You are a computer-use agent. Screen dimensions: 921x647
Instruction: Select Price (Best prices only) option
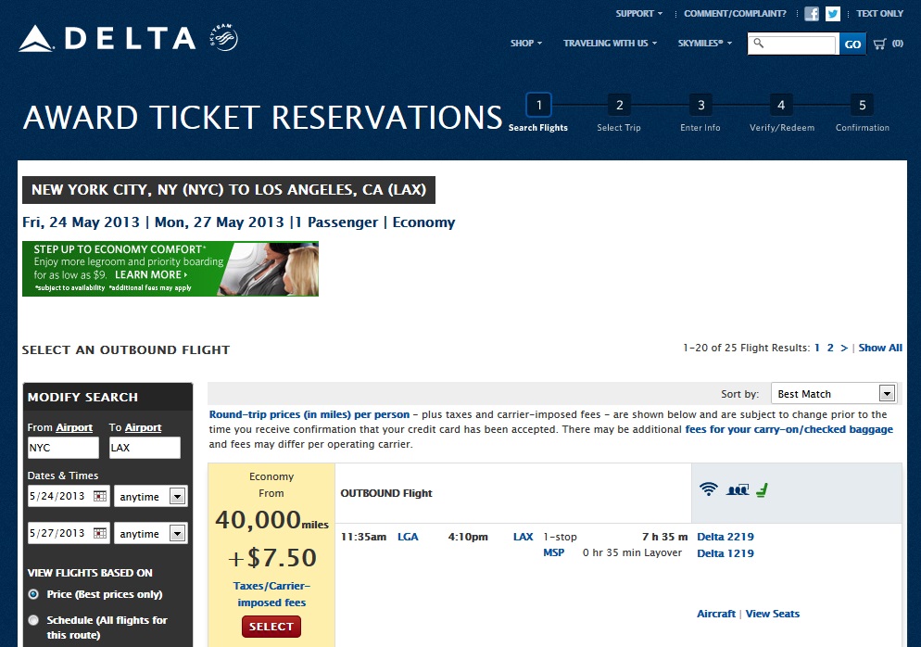click(x=34, y=594)
